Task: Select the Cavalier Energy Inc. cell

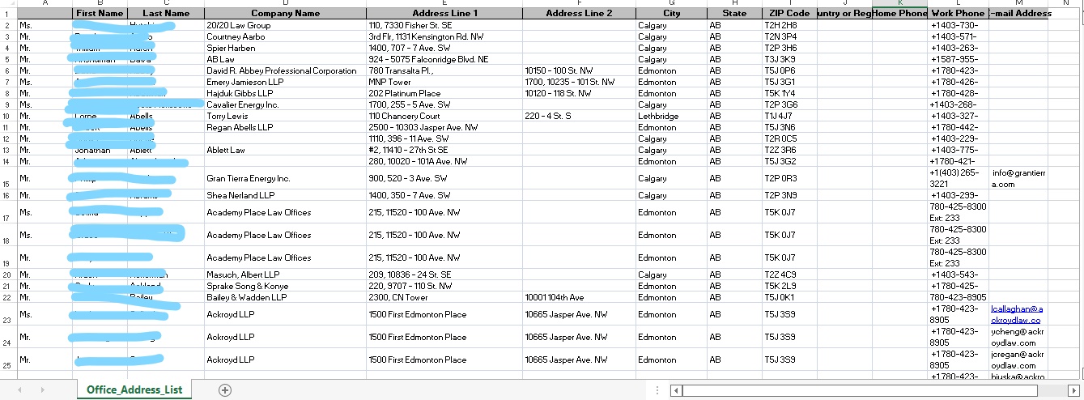Action: 285,104
